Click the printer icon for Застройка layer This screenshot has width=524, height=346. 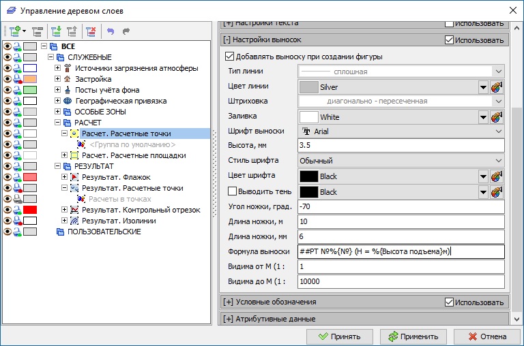[18, 79]
